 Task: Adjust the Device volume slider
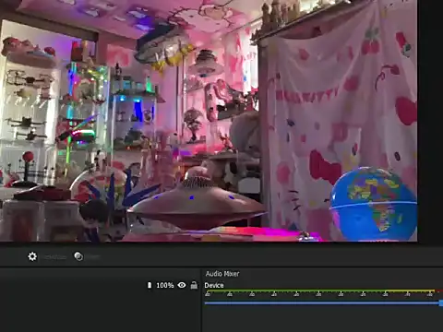pos(324,303)
